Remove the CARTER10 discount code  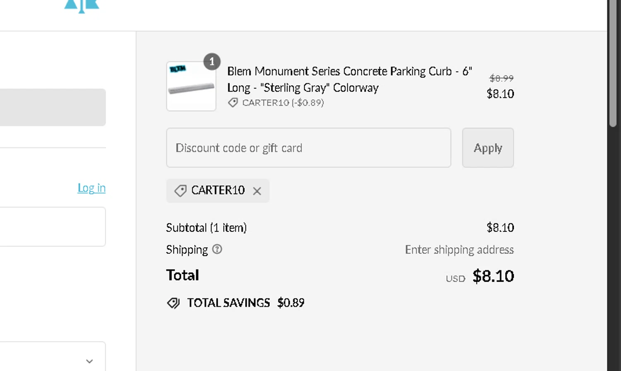point(257,191)
